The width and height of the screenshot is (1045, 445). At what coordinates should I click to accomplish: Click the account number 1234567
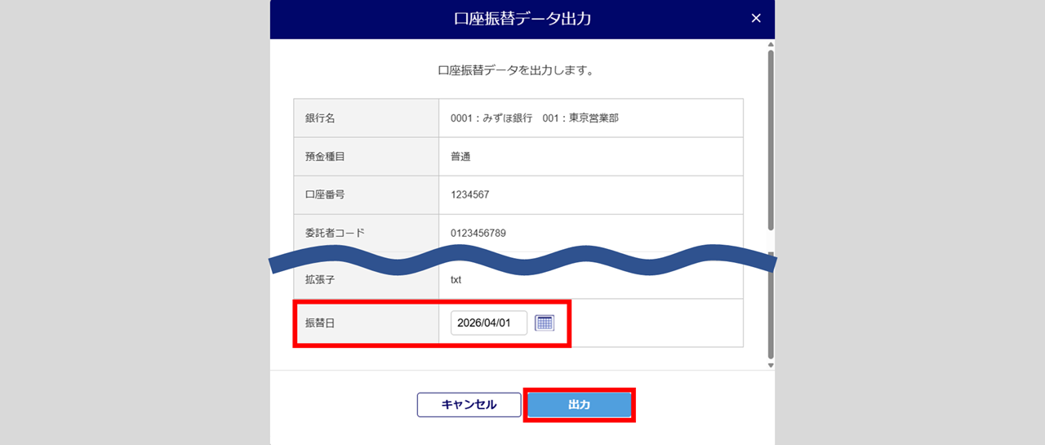pos(469,194)
